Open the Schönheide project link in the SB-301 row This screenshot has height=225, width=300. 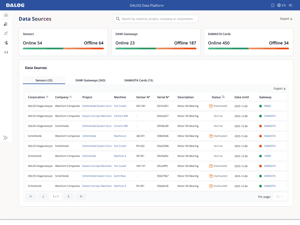pos(89,156)
